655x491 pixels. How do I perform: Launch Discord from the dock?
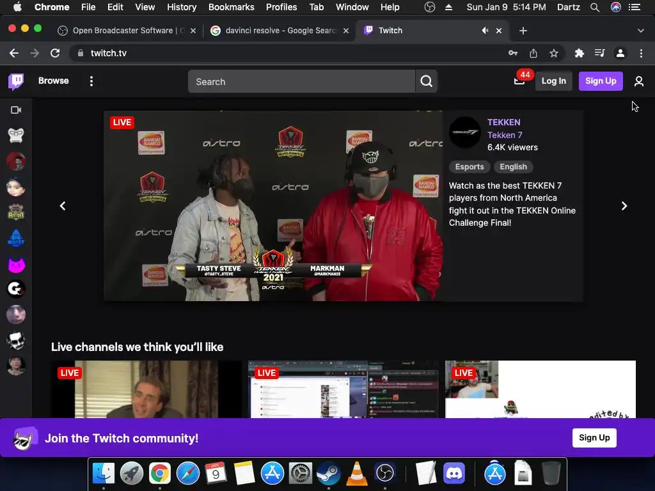[x=454, y=473]
